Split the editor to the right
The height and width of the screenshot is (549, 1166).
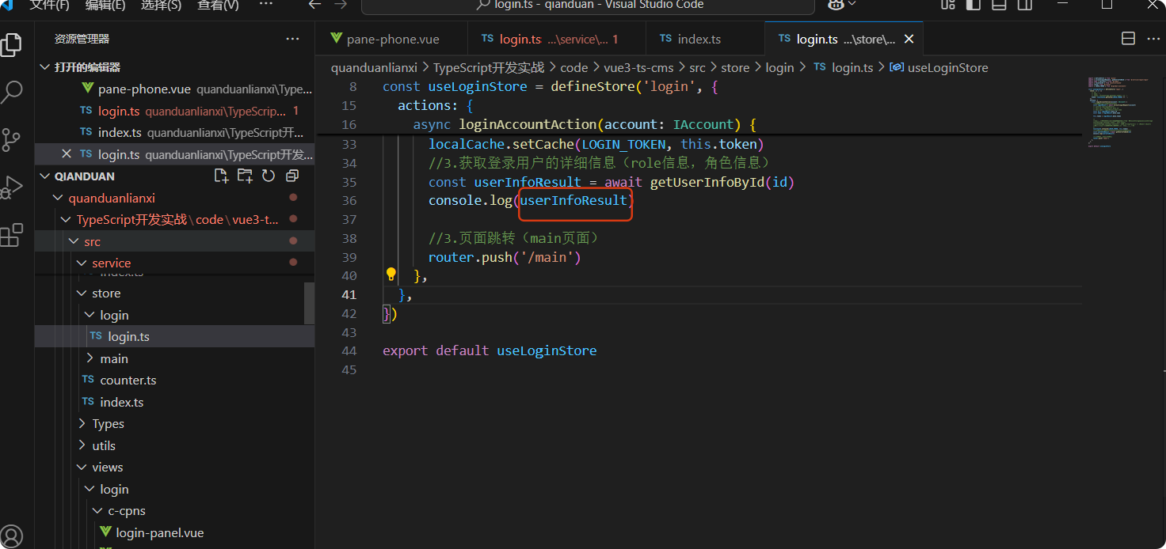[x=1128, y=39]
